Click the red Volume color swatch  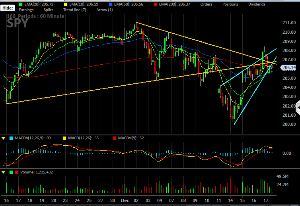coord(17,172)
